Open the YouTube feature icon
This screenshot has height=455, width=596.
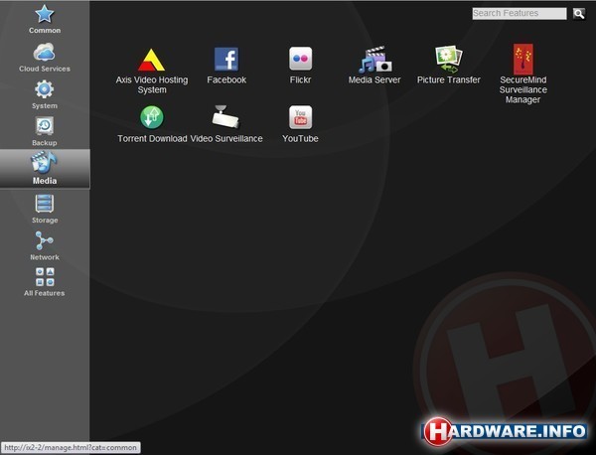pos(301,117)
